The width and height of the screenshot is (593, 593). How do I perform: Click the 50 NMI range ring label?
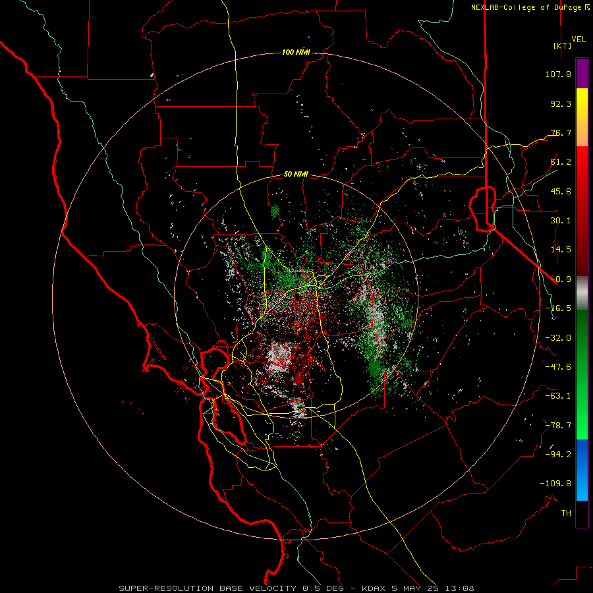296,175
